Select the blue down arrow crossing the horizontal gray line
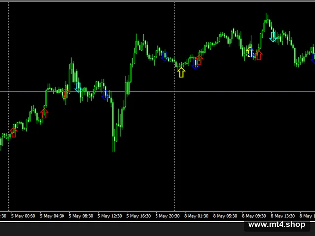This screenshot has width=315, height=236. (105, 95)
